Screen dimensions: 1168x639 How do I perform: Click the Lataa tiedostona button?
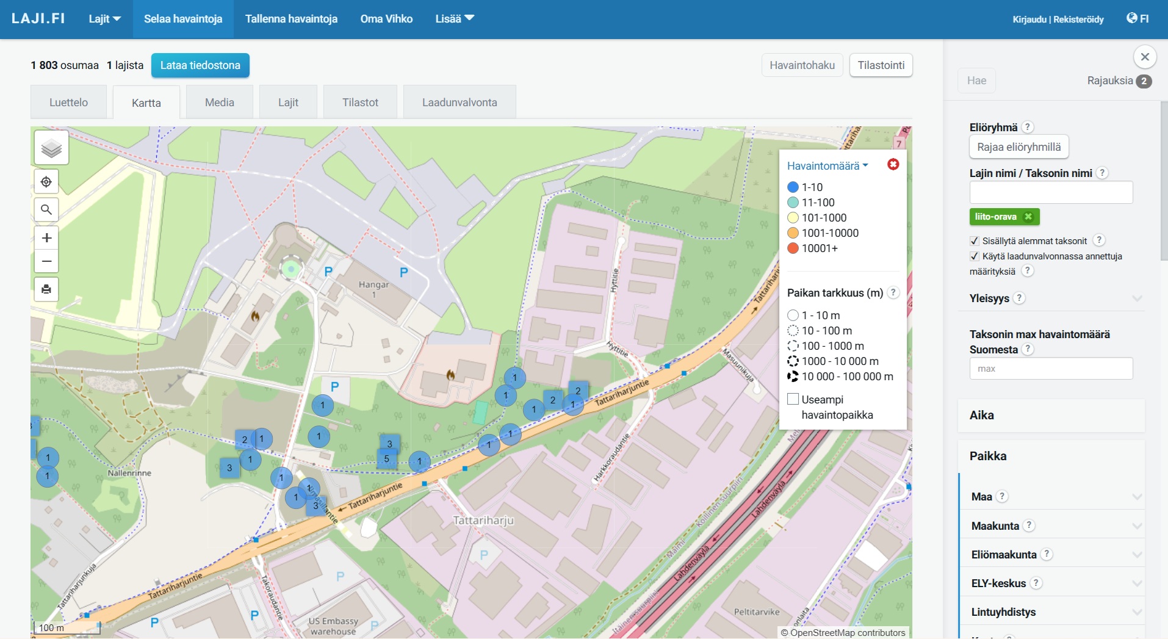click(200, 65)
